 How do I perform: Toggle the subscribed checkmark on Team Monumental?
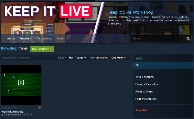[39, 107]
